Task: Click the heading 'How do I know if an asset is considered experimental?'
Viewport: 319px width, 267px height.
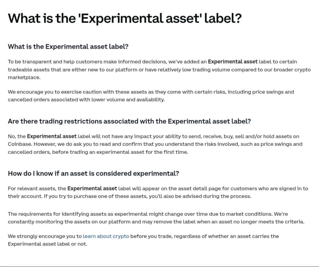Action: 93,173
